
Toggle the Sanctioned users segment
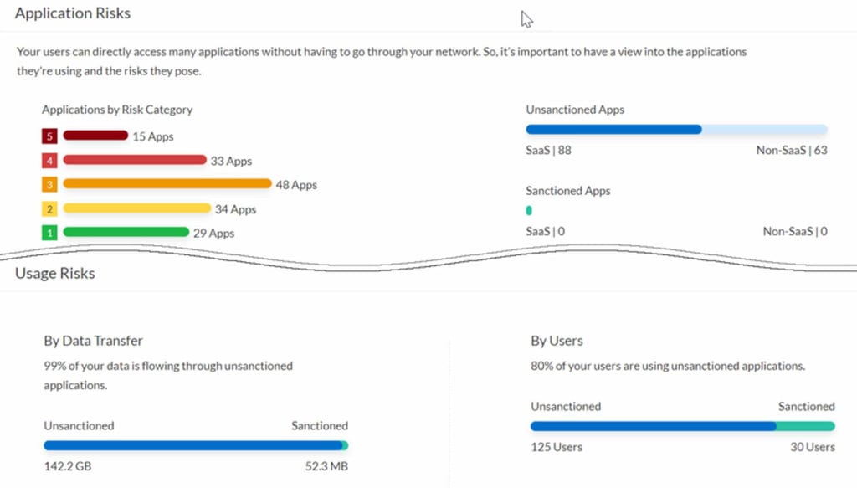click(x=806, y=426)
